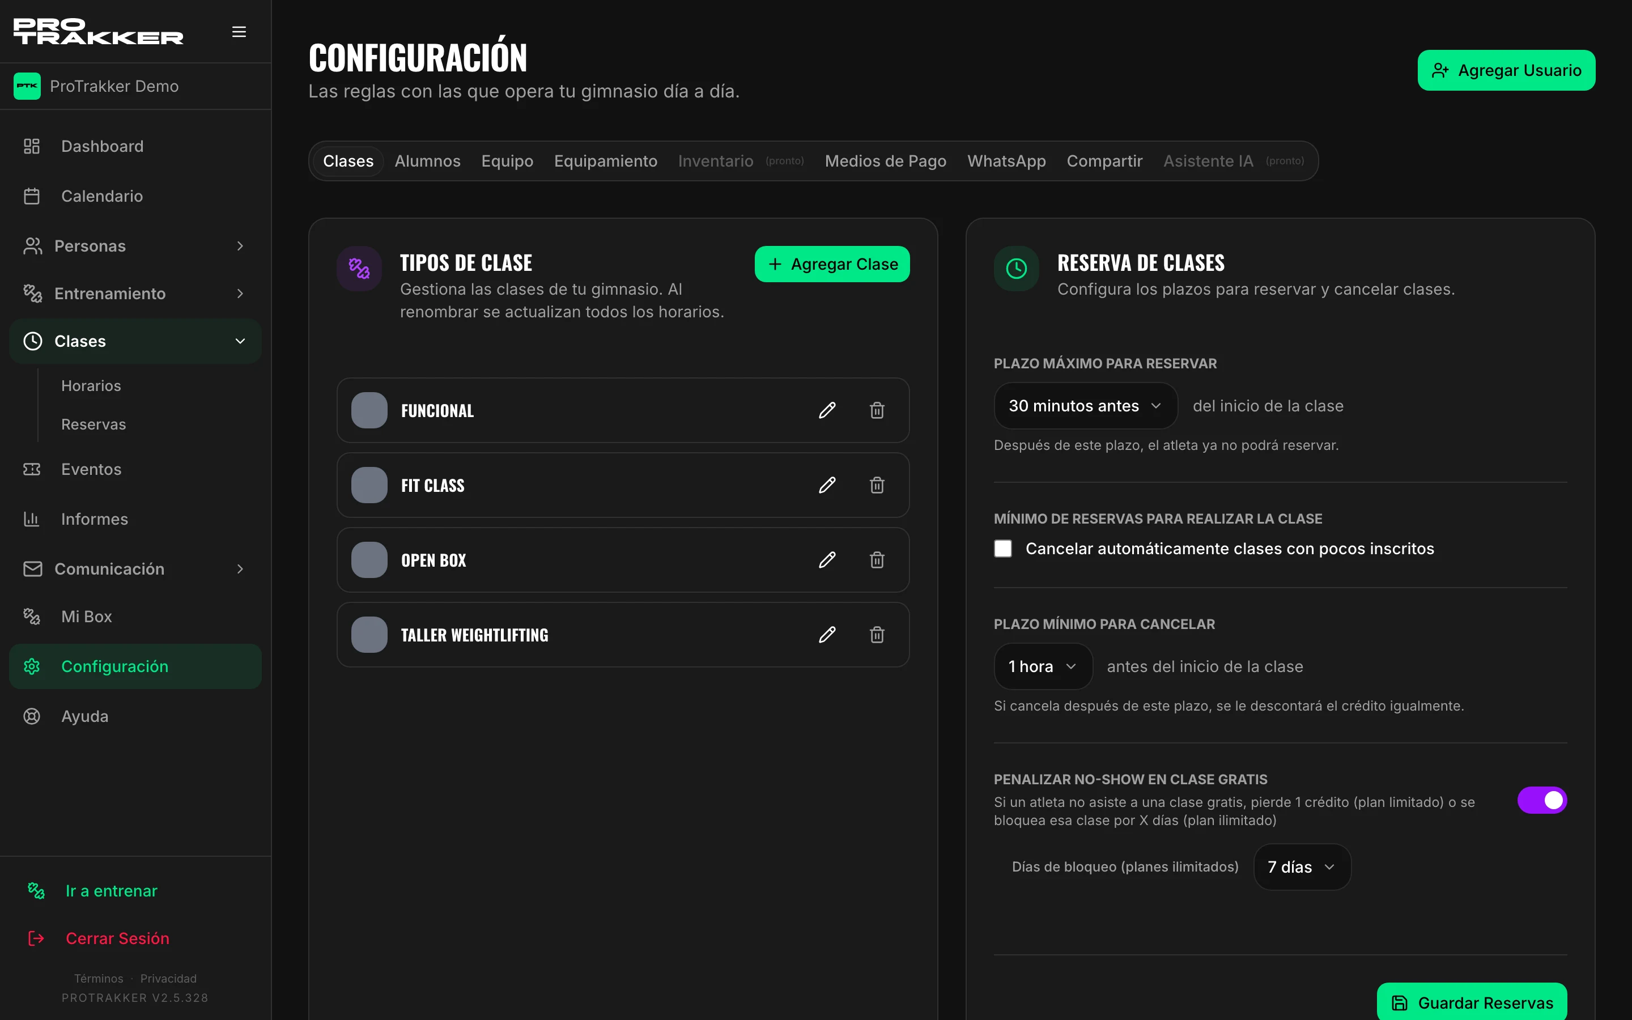Switch to the Equipo tab
This screenshot has height=1020, width=1632.
(x=507, y=161)
